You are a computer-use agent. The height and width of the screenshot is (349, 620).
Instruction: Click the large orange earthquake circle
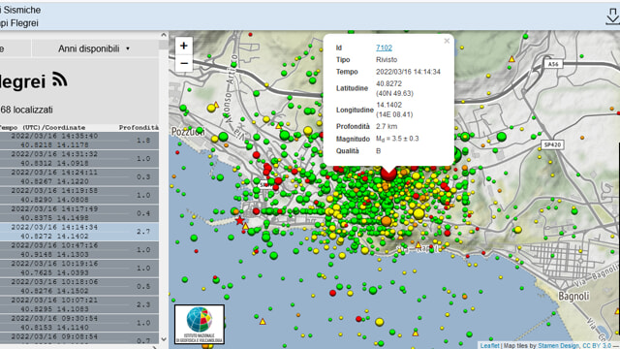click(x=387, y=221)
